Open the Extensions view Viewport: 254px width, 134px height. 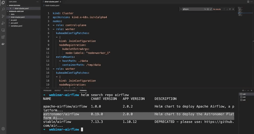tap(3, 37)
